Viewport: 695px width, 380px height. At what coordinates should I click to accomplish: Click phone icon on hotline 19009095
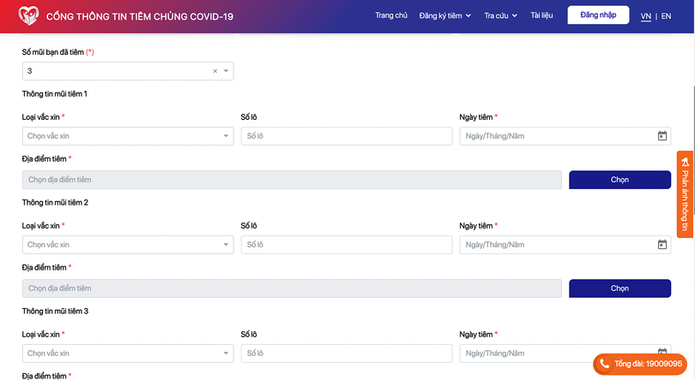604,364
